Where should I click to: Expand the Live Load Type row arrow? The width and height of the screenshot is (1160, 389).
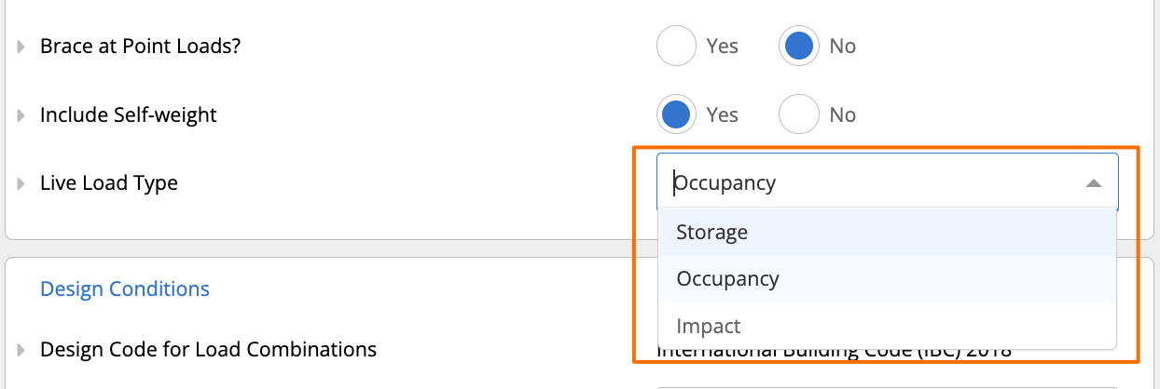click(x=21, y=183)
